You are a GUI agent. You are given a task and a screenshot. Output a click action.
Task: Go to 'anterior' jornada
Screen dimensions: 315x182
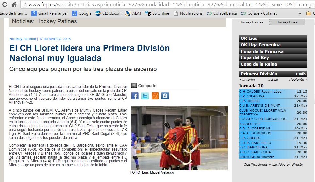click(247, 80)
